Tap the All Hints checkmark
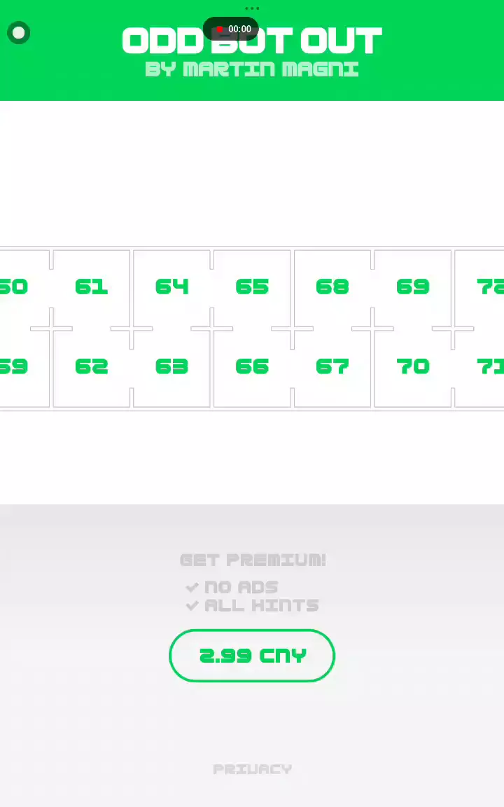The width and height of the screenshot is (504, 807). coord(192,605)
